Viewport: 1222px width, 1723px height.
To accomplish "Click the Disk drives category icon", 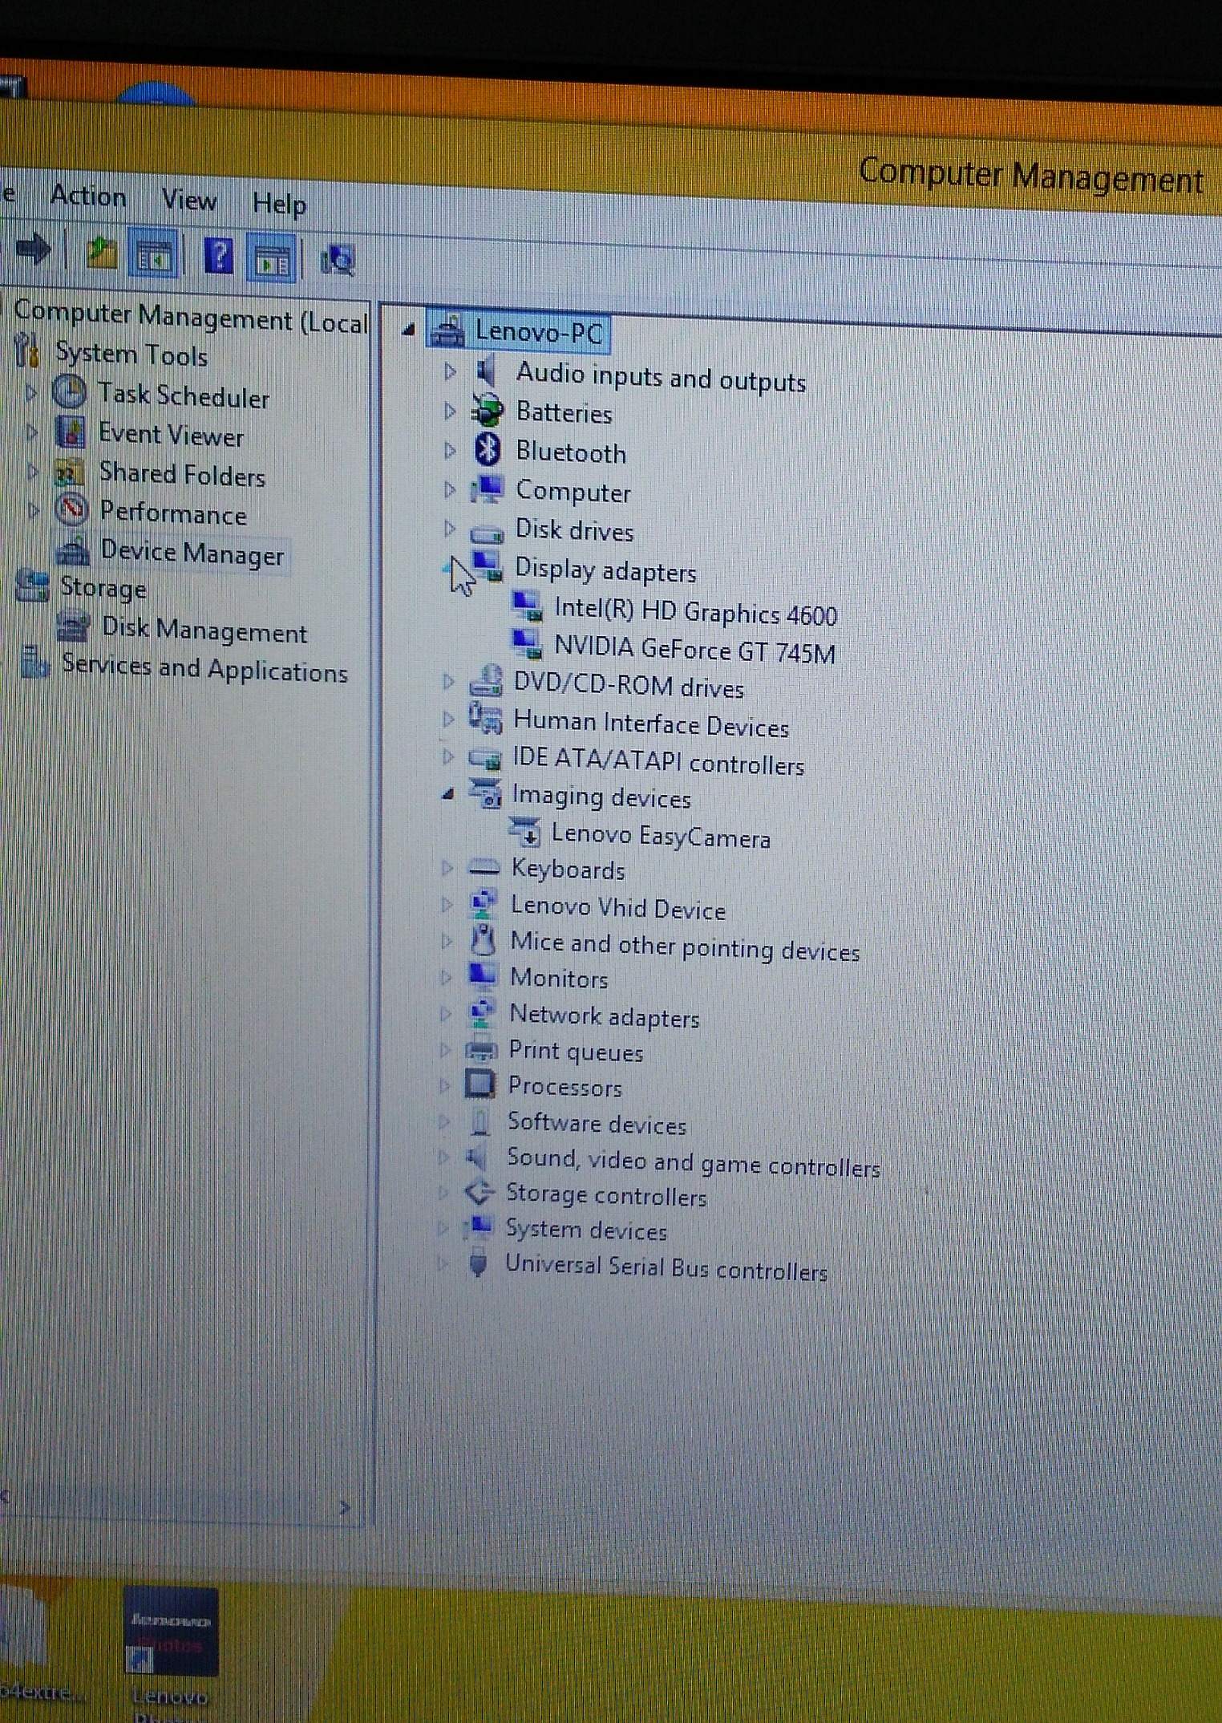I will point(486,533).
